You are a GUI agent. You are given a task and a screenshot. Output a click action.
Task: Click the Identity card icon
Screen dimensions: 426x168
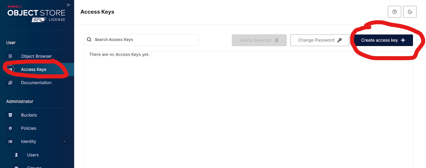(10, 142)
